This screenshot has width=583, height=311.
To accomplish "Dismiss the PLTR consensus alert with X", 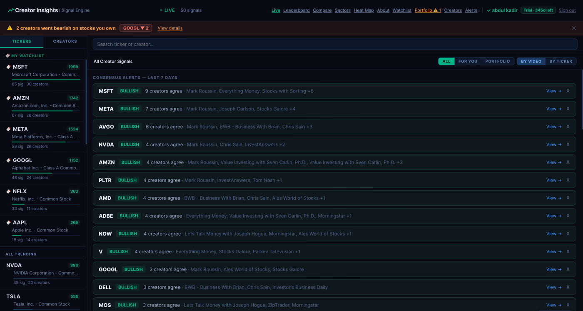I will point(568,180).
